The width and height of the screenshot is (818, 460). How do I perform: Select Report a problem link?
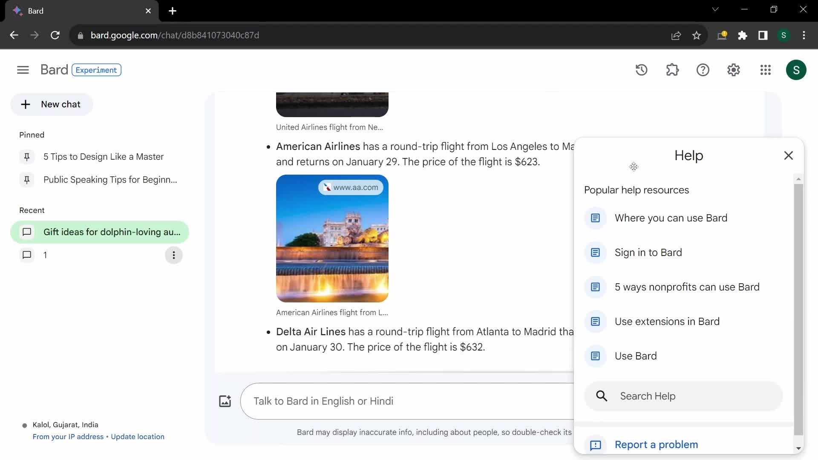tap(657, 445)
